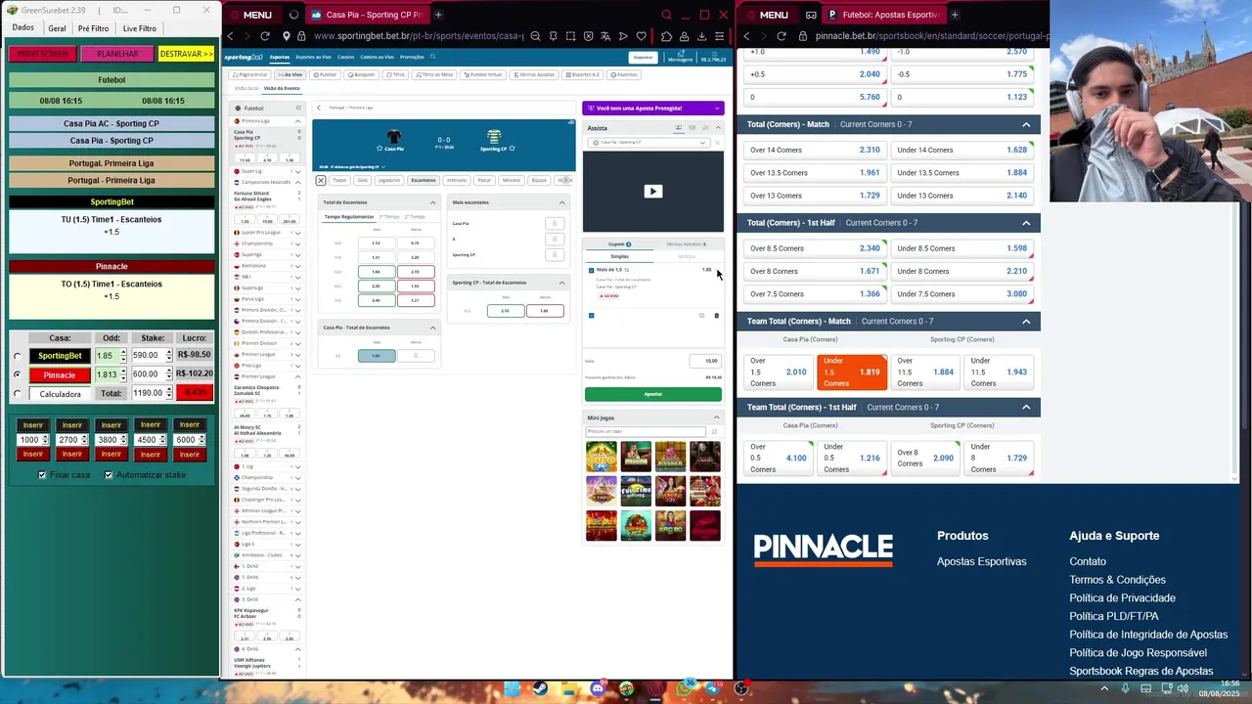Select the SportingBet radio button in GreenSurebet
The image size is (1252, 704).
[x=17, y=356]
